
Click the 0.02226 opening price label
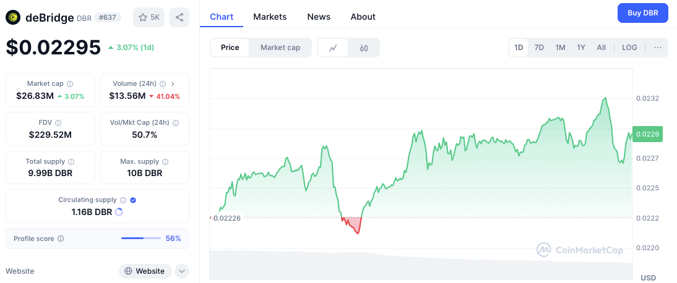click(226, 218)
